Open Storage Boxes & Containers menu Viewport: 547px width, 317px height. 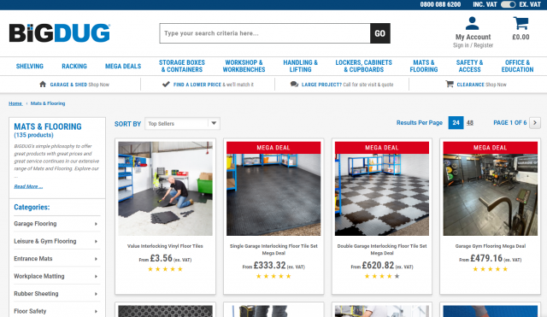pos(182,66)
